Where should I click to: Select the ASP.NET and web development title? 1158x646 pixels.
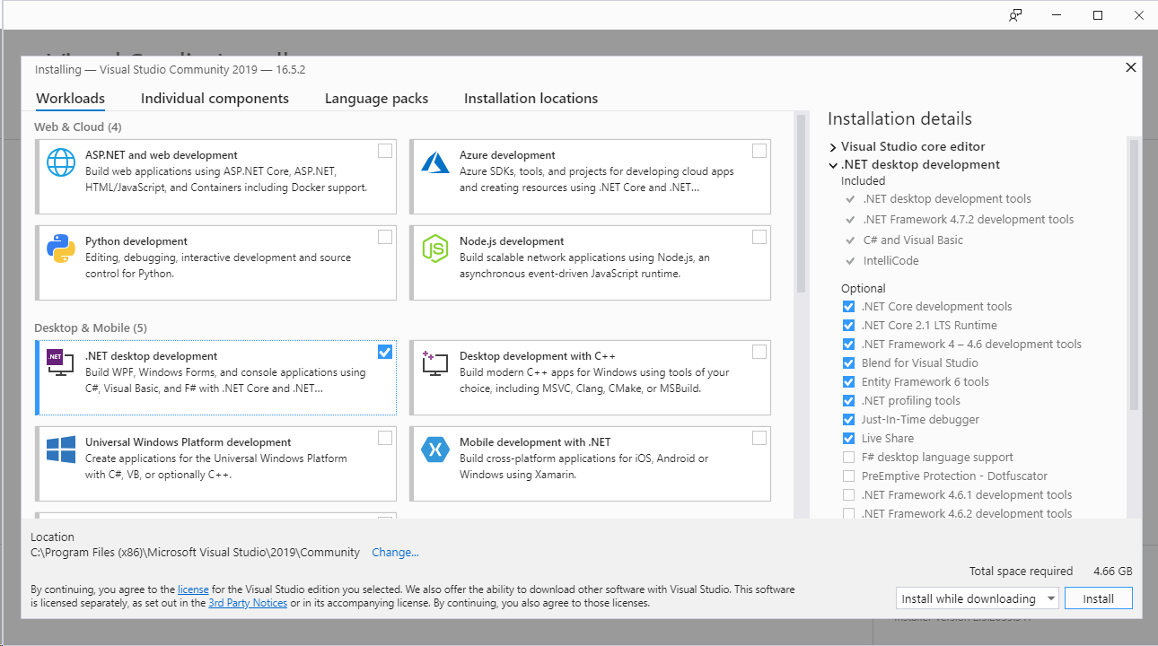[x=162, y=155]
